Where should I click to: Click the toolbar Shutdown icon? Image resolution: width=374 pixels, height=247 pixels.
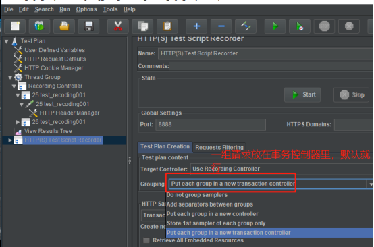coord(349,26)
